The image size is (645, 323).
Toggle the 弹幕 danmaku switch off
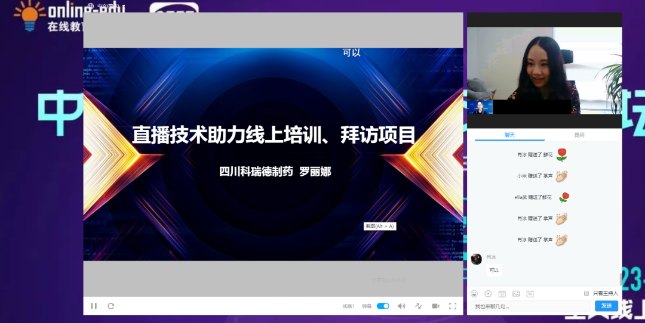[x=383, y=306]
